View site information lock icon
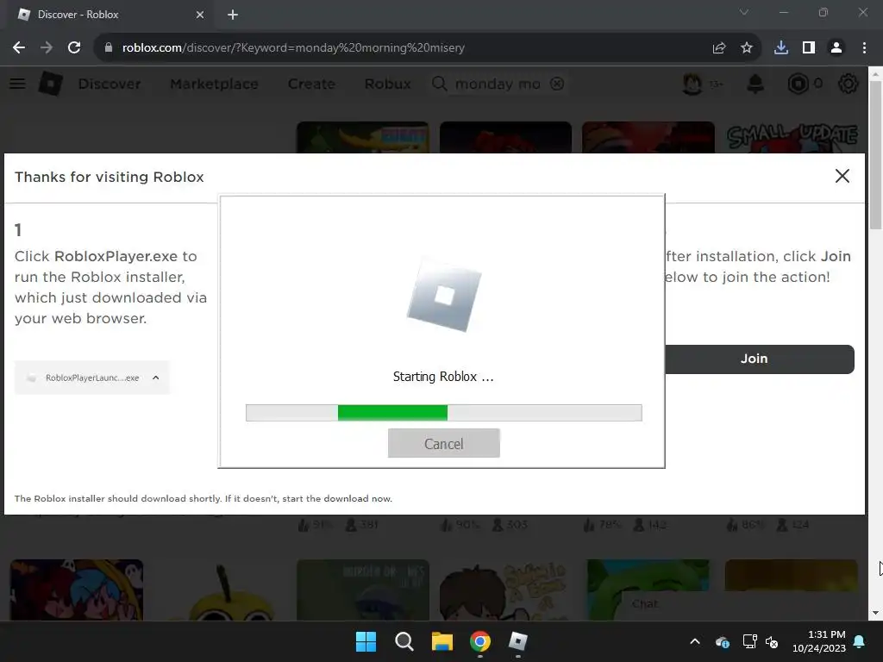Viewport: 883px width, 662px height. click(x=108, y=48)
